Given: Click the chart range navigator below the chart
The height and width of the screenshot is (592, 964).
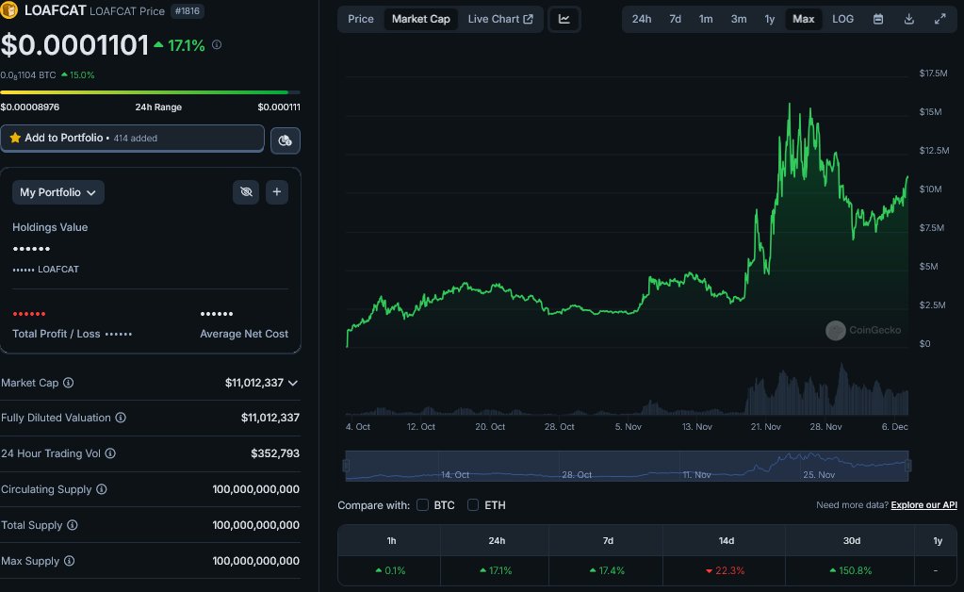Looking at the screenshot, I should pyautogui.click(x=625, y=467).
